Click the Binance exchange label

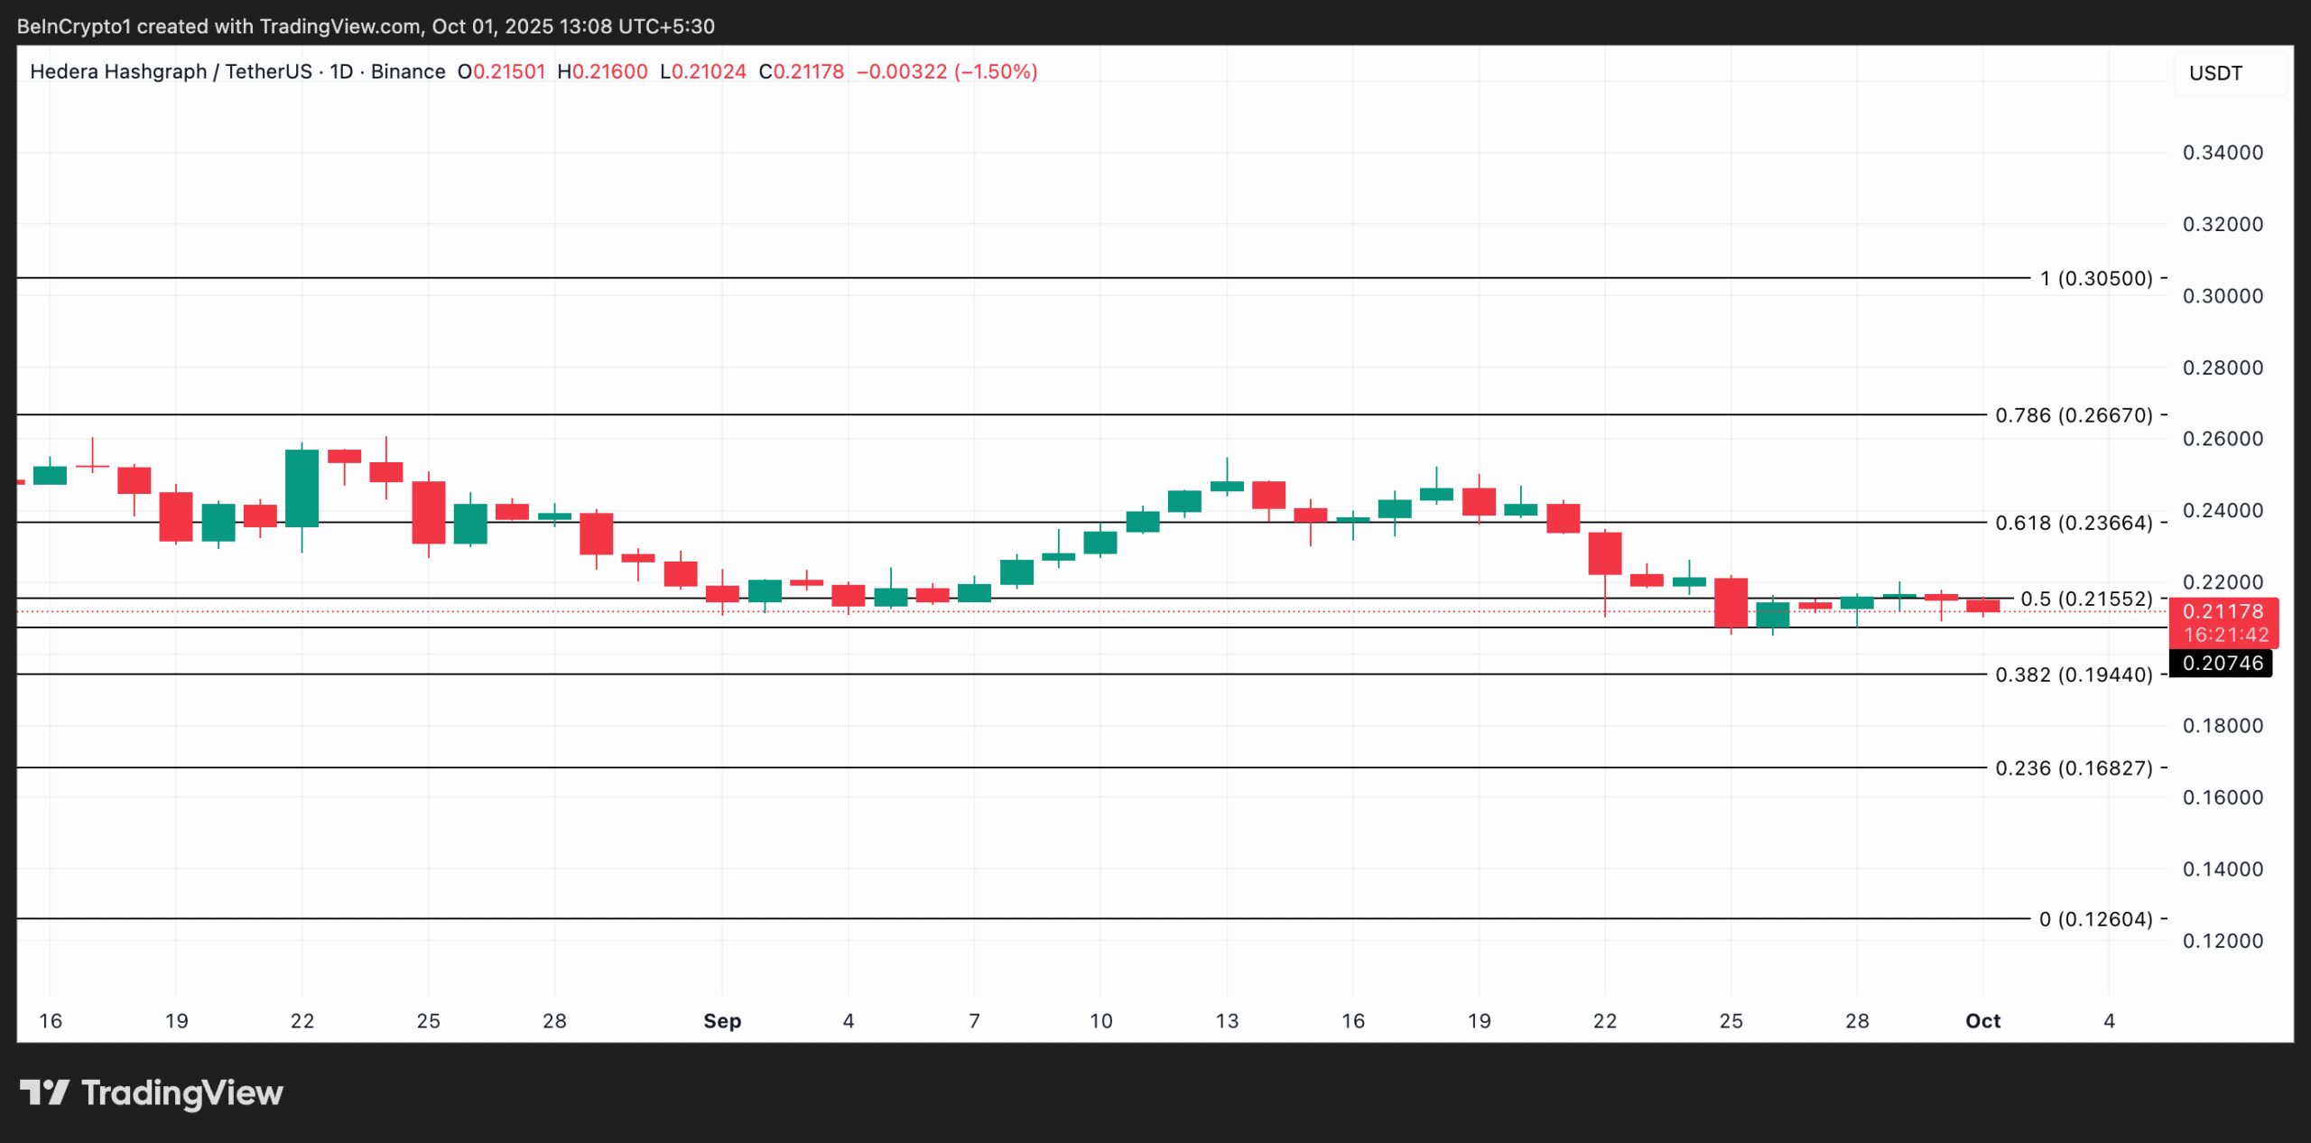tap(407, 71)
